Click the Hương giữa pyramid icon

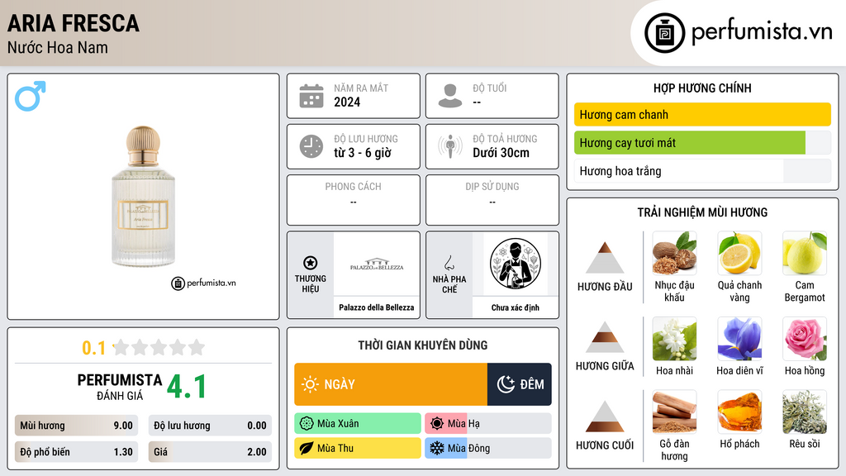click(x=605, y=337)
